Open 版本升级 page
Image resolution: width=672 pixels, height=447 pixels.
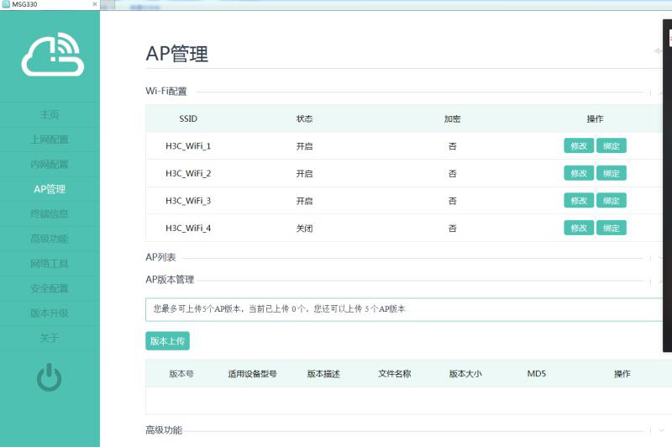pos(50,313)
